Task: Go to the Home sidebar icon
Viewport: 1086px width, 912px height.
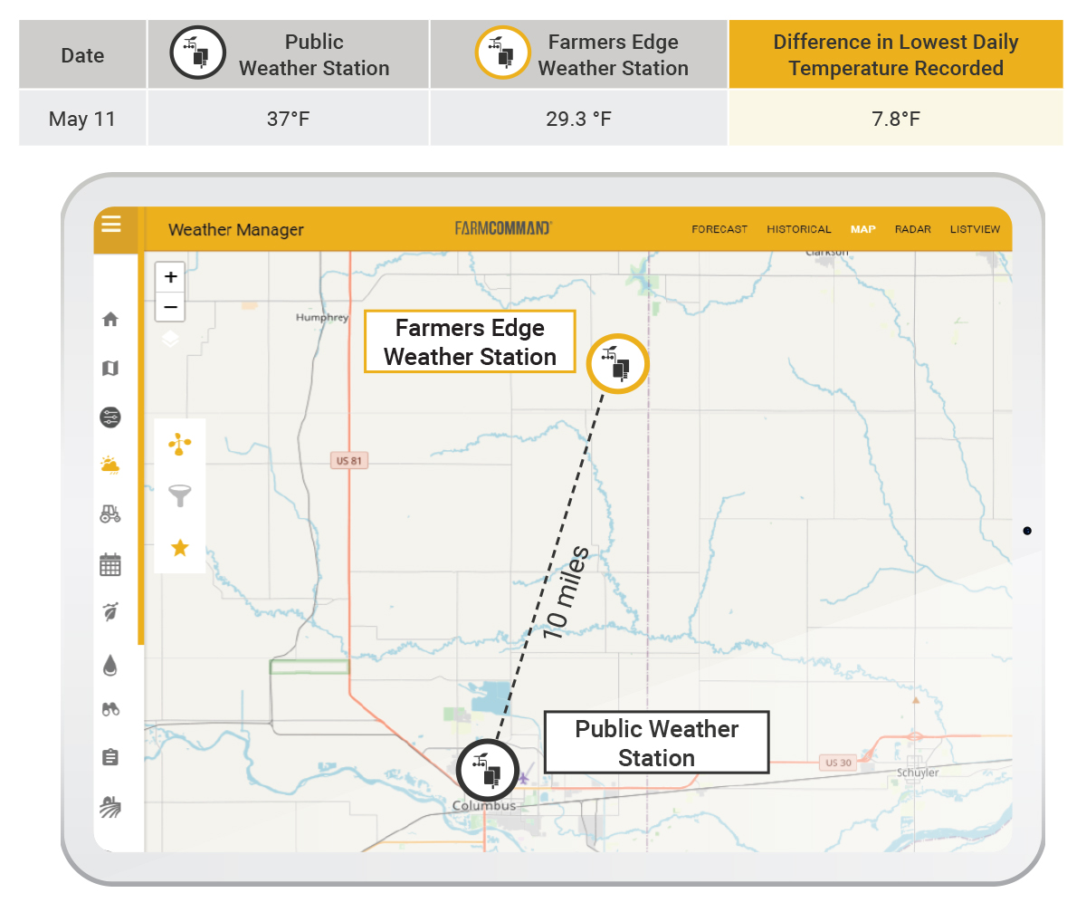Action: click(110, 319)
